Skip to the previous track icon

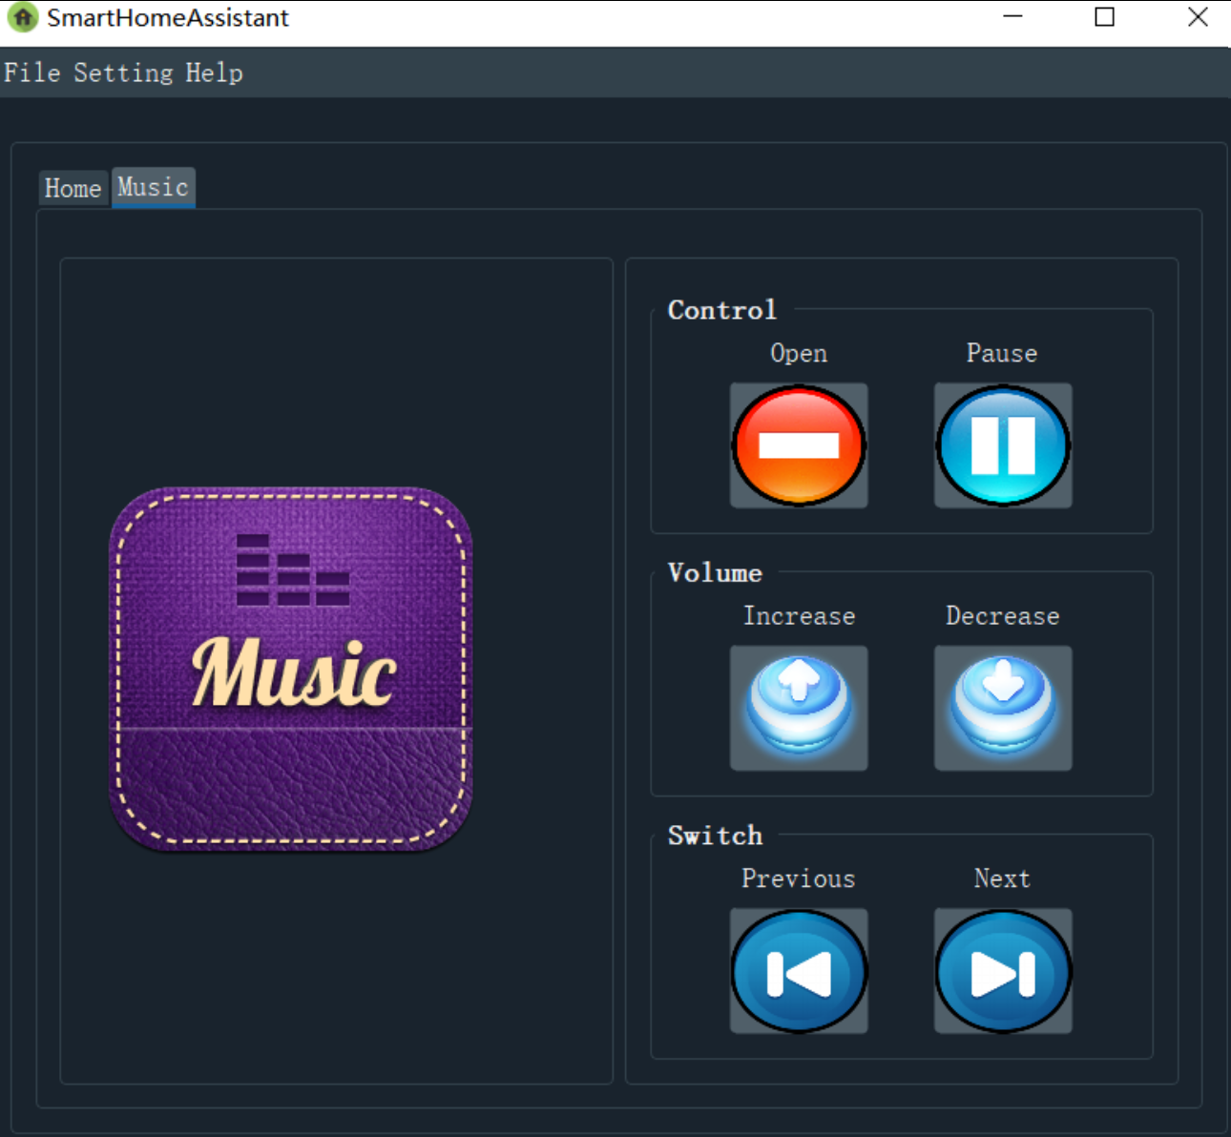tap(799, 971)
